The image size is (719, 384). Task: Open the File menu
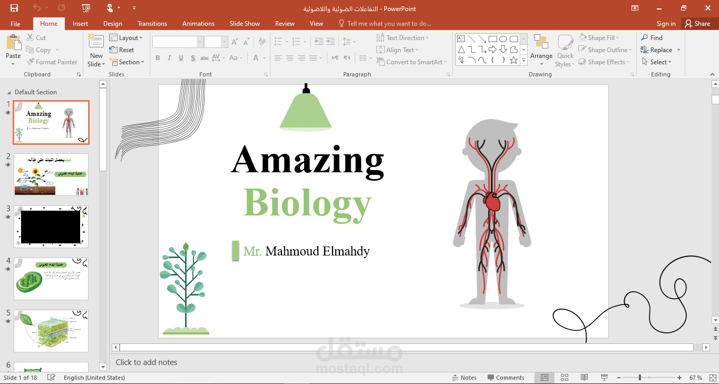(x=15, y=24)
